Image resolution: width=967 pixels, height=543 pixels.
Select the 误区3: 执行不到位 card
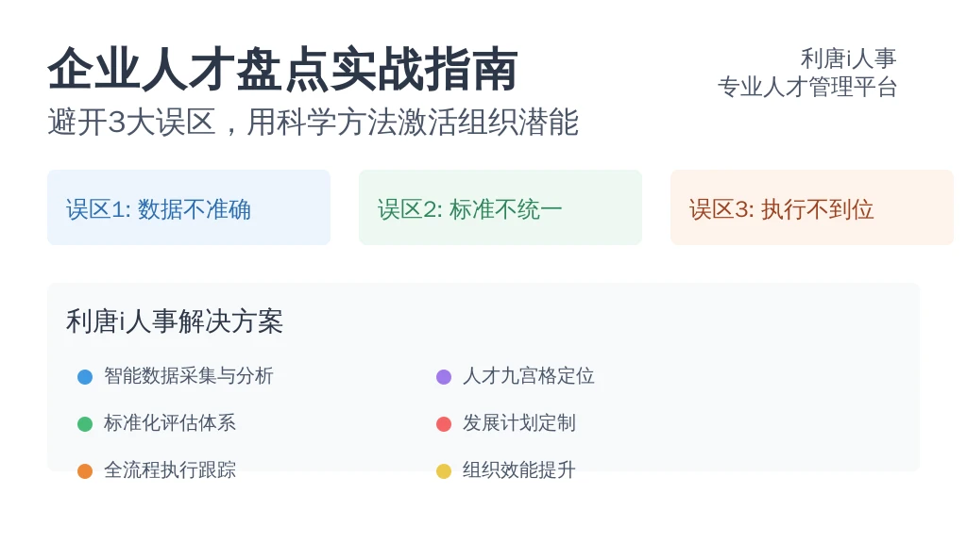pyautogui.click(x=812, y=207)
